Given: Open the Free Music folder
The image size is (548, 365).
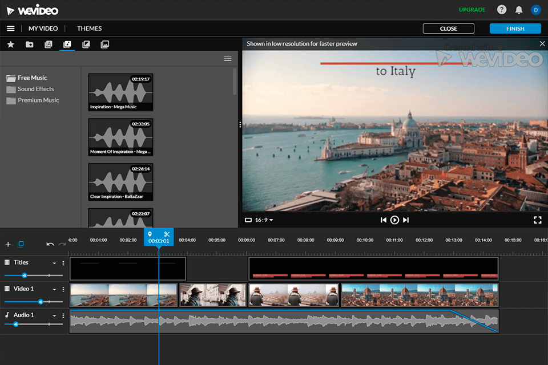Looking at the screenshot, I should pyautogui.click(x=27, y=78).
